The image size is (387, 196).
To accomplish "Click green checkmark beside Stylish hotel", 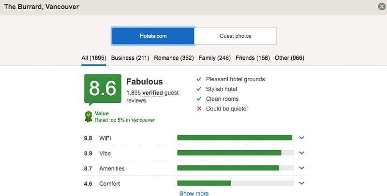I will point(198,89).
